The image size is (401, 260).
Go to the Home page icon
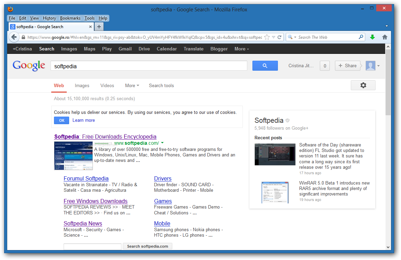384,37
